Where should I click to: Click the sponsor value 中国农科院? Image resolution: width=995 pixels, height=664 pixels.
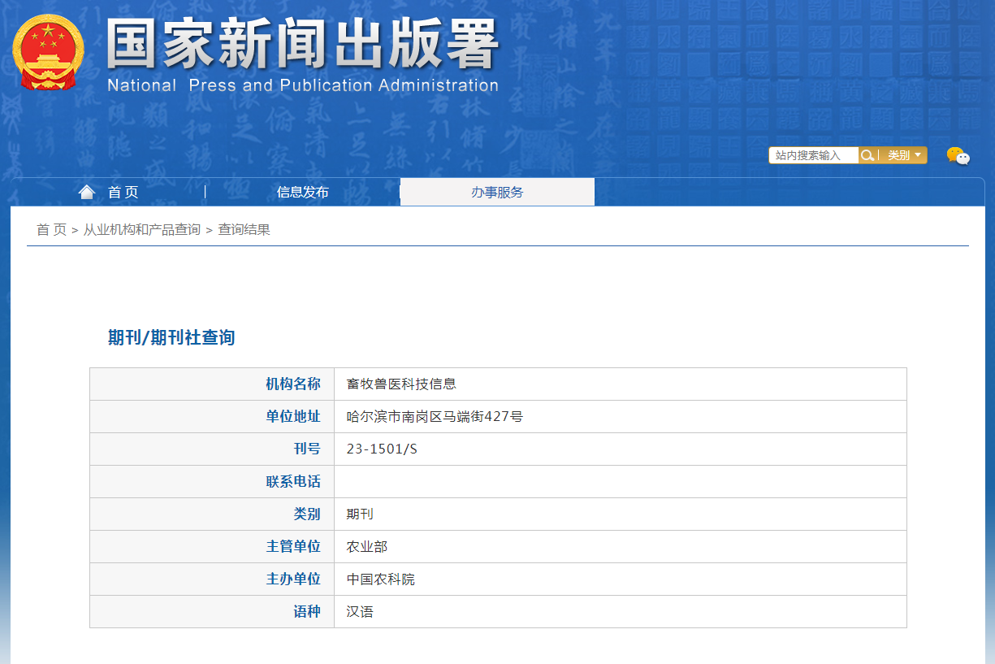380,579
